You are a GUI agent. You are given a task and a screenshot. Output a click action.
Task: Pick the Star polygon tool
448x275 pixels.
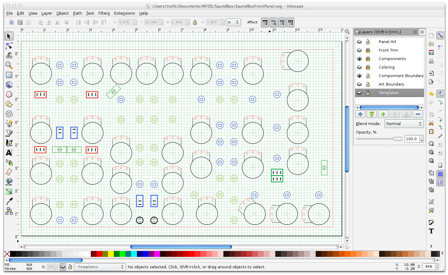(x=9, y=104)
